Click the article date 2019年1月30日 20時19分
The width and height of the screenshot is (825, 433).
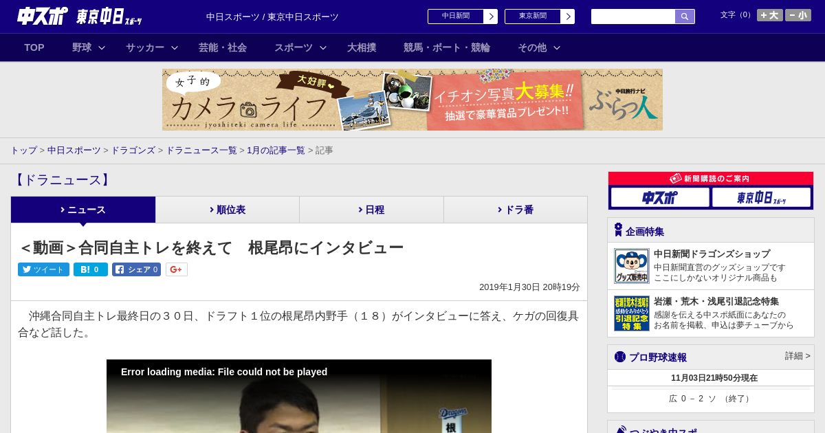[x=529, y=287]
